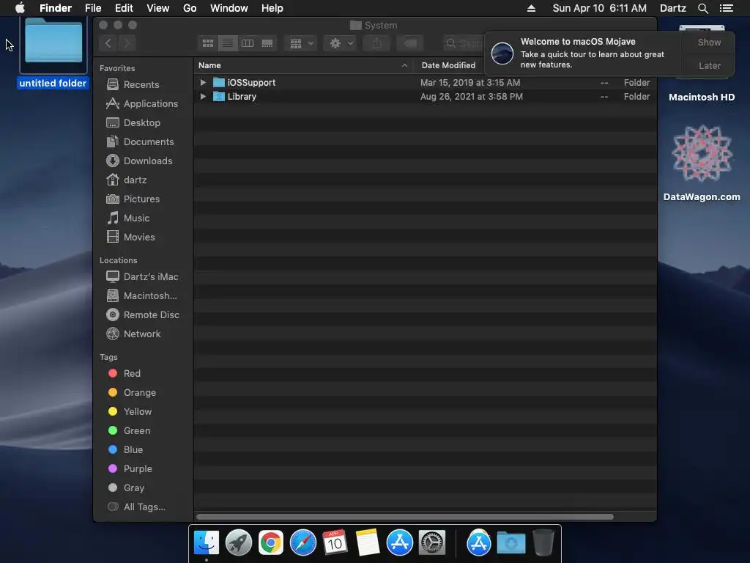Filter by the Gray tag

click(134, 487)
